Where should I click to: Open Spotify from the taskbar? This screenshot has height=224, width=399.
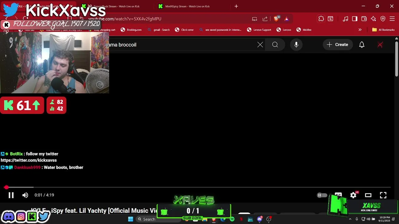[232, 219]
